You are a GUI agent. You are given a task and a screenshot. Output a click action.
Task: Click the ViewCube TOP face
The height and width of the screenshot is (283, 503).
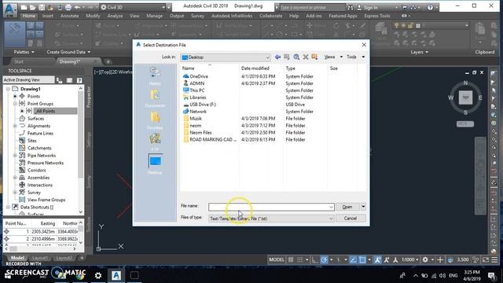(465, 97)
